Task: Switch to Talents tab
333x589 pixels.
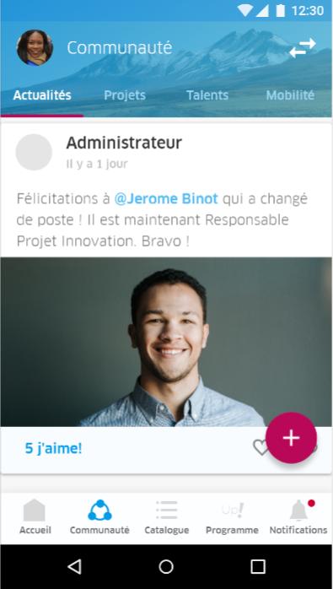Action: coord(207,95)
